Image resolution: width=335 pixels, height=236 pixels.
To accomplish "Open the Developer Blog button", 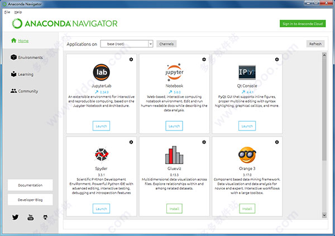I will (x=30, y=200).
